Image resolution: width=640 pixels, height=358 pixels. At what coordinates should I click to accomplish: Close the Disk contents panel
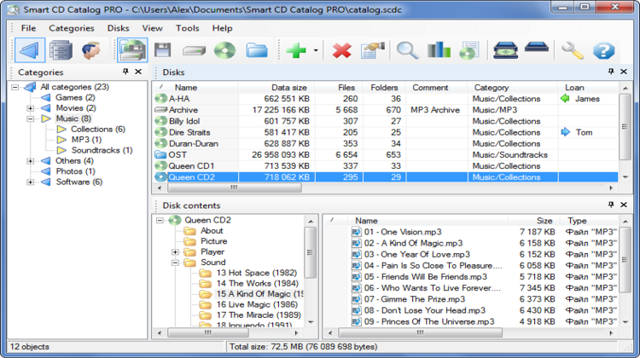pyautogui.click(x=624, y=205)
